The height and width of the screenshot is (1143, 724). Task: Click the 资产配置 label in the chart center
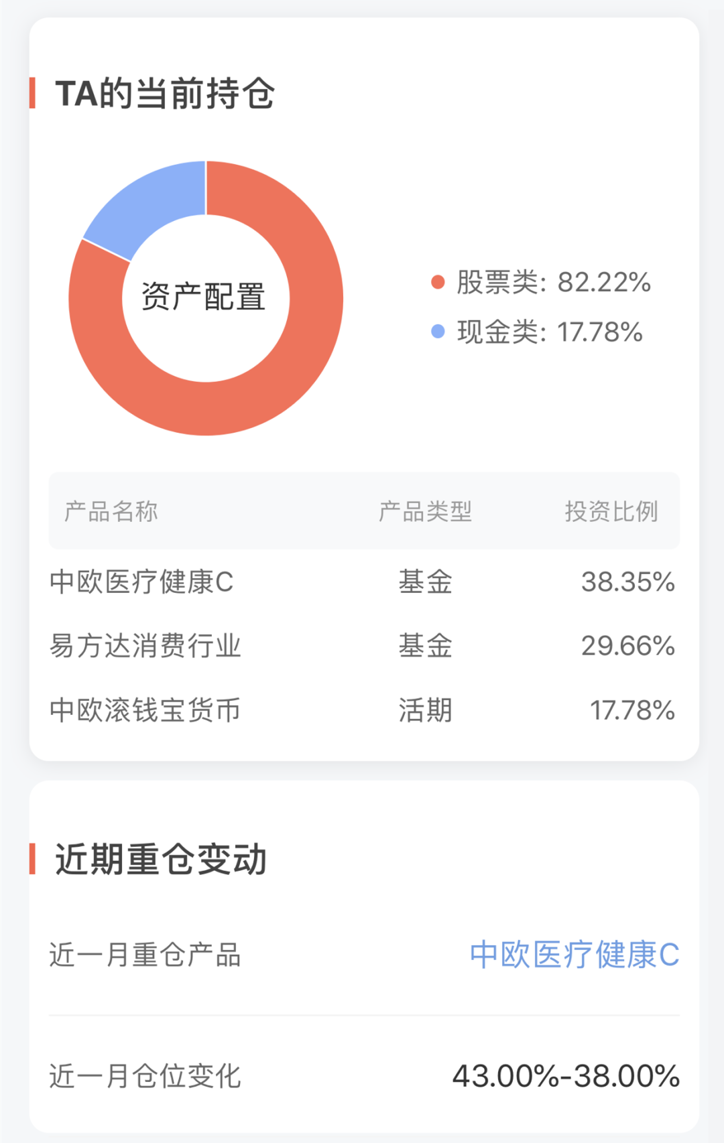pyautogui.click(x=204, y=297)
